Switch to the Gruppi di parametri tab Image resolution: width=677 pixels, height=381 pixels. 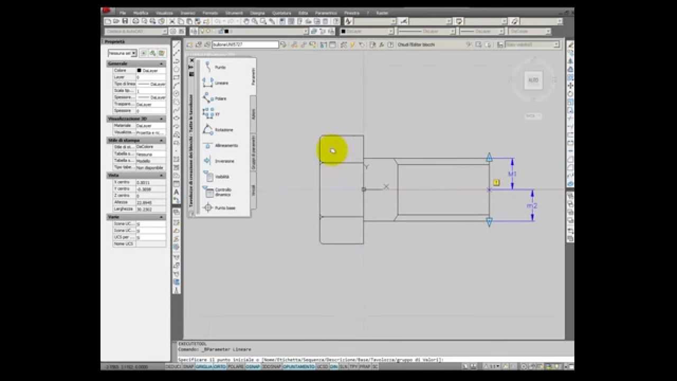(x=253, y=152)
